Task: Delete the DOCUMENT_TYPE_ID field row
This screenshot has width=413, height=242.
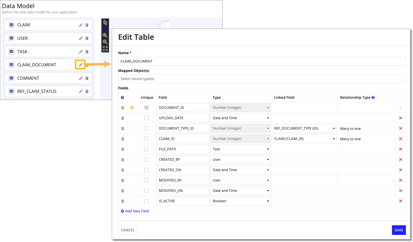Action: click(401, 128)
